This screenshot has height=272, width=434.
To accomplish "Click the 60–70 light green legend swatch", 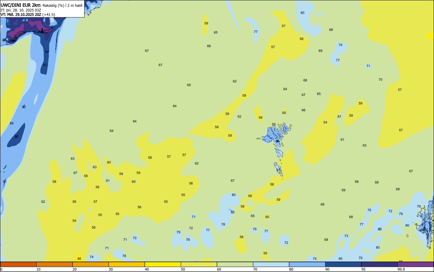I will click(235, 264).
